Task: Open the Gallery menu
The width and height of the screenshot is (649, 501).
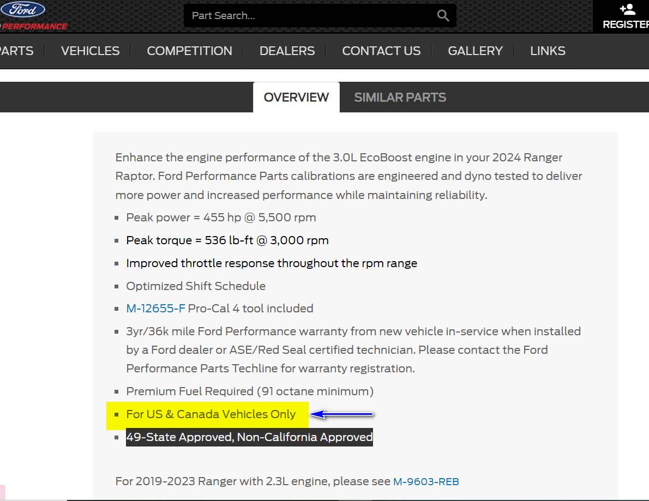Action: tap(475, 51)
